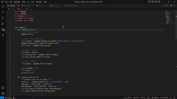The height and width of the screenshot is (99, 177).
Task: Open the Extensions view
Action: [3, 29]
